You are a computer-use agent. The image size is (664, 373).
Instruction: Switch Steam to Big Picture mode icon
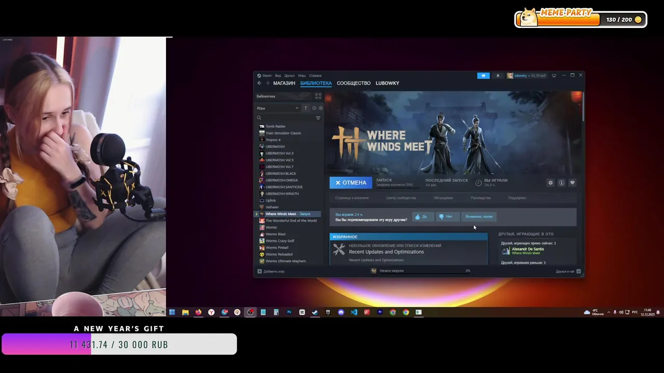[x=554, y=76]
